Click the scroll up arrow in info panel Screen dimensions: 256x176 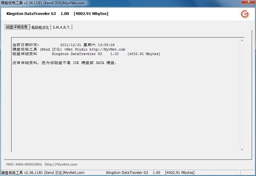pos(242,40)
